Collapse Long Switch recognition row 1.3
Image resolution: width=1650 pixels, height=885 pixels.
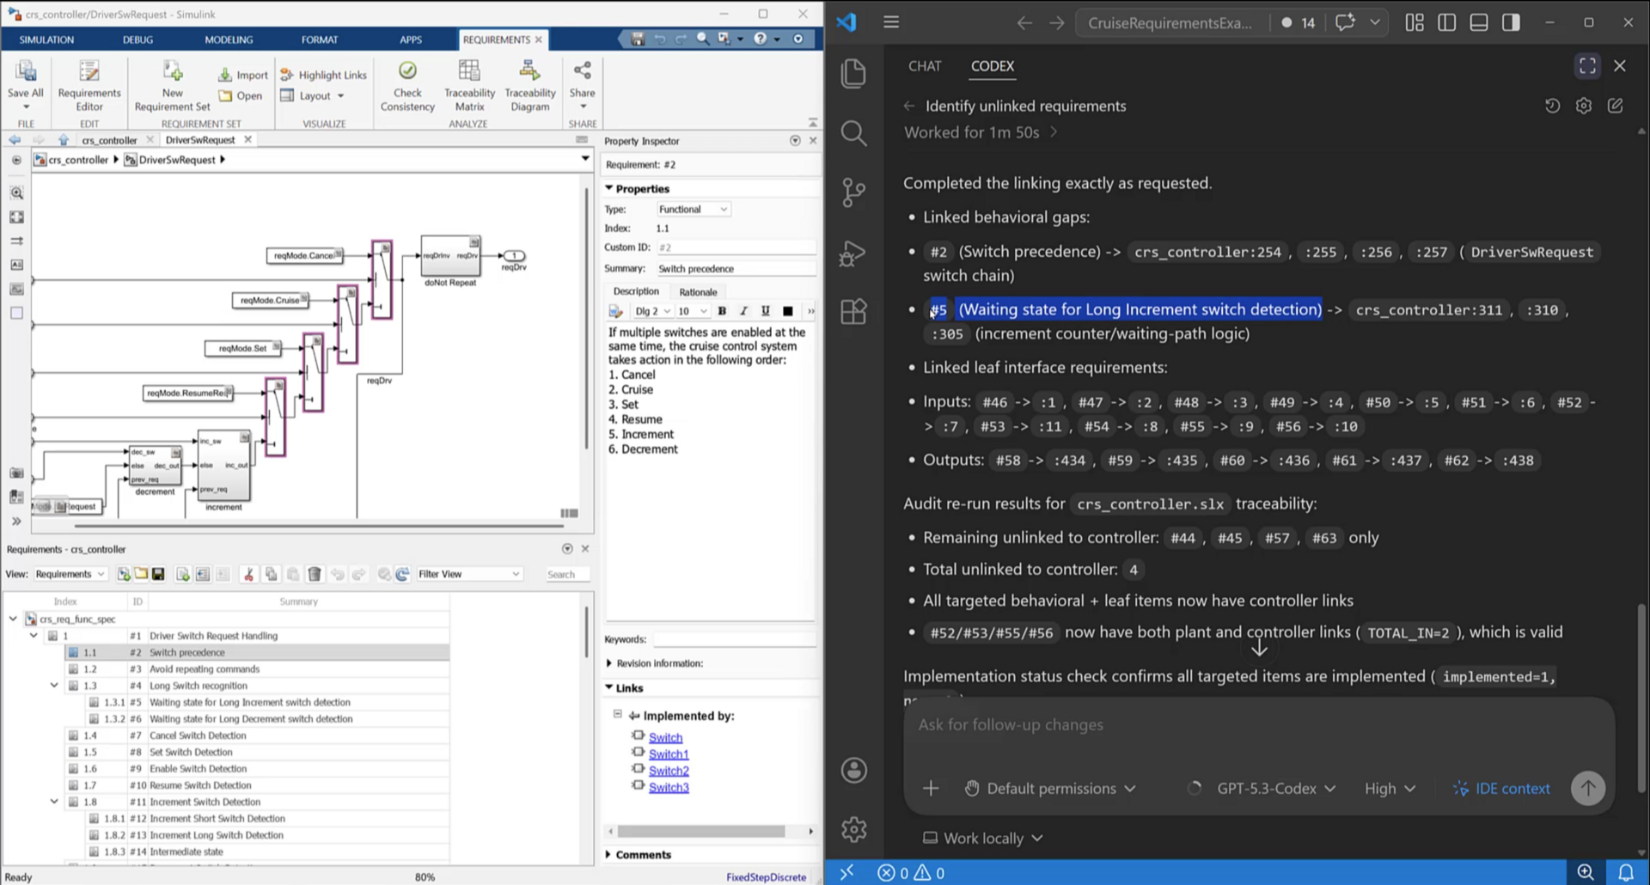pyautogui.click(x=54, y=686)
